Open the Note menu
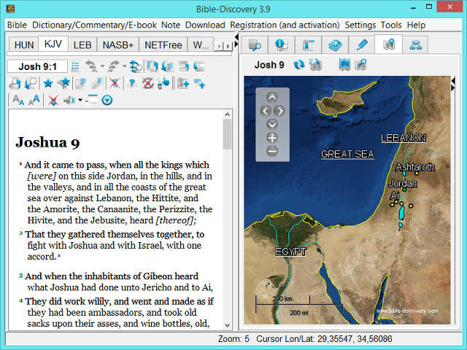The height and width of the screenshot is (350, 467). pyautogui.click(x=171, y=25)
